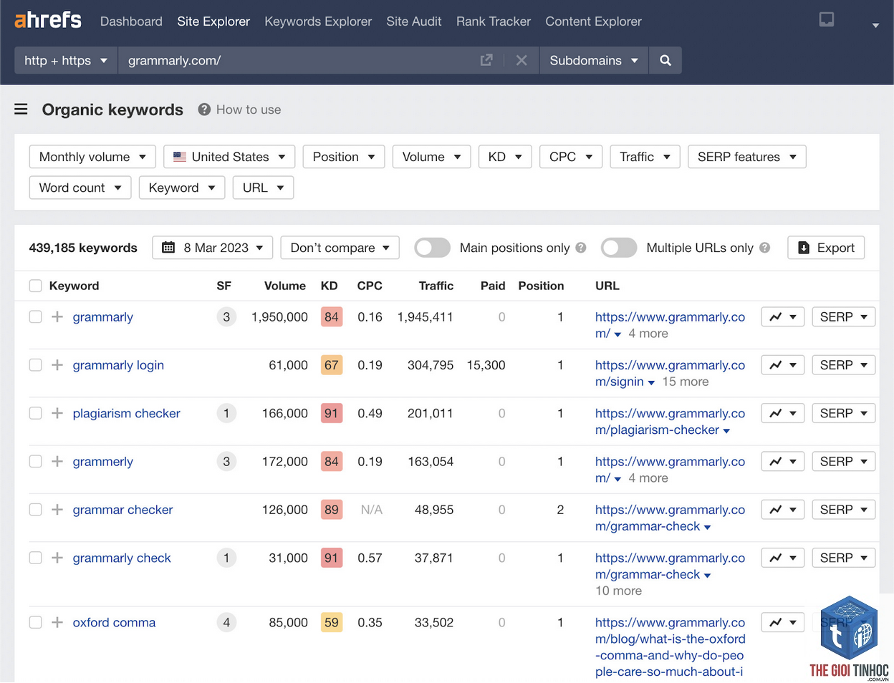
Task: Check the grammarly row checkbox
Action: point(35,316)
